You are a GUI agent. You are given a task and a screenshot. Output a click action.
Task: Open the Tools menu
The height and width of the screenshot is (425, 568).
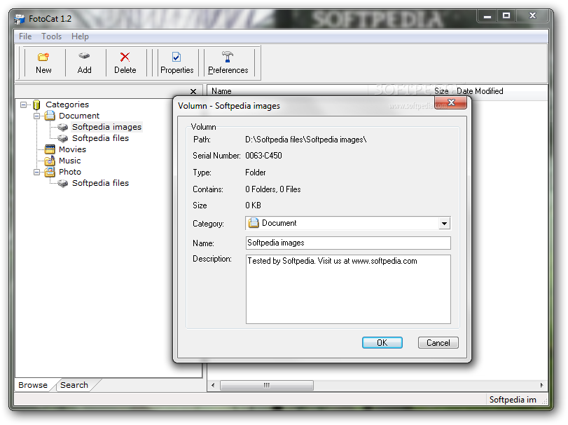coord(51,36)
